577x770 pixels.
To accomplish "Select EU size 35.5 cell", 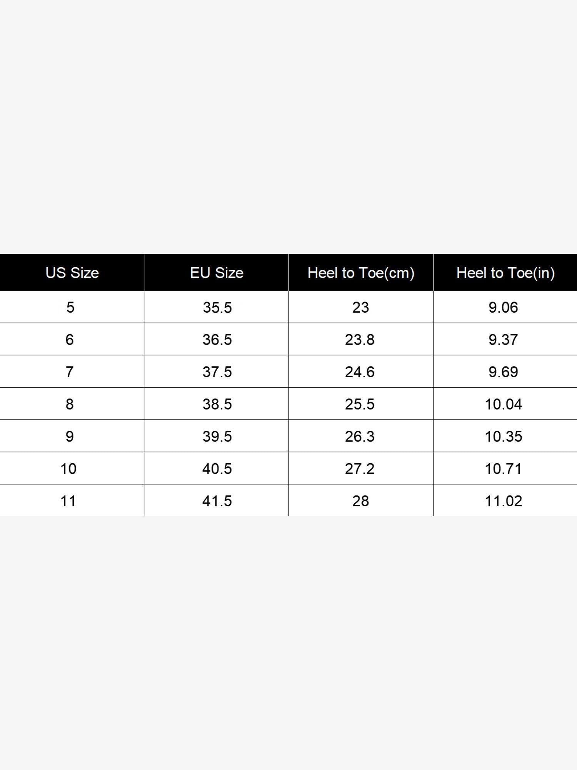I will (217, 307).
